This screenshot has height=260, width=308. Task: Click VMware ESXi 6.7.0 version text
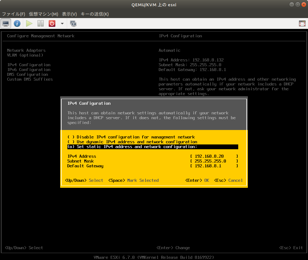click(154, 258)
